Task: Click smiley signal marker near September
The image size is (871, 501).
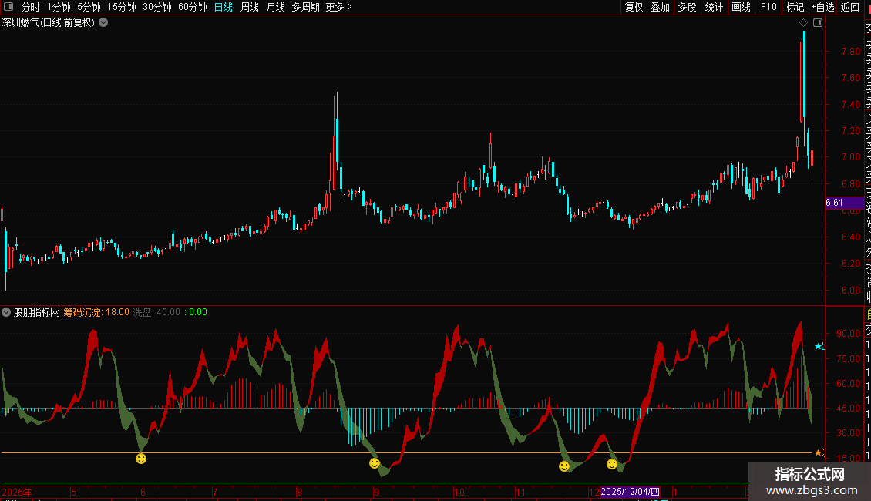Action: (375, 463)
